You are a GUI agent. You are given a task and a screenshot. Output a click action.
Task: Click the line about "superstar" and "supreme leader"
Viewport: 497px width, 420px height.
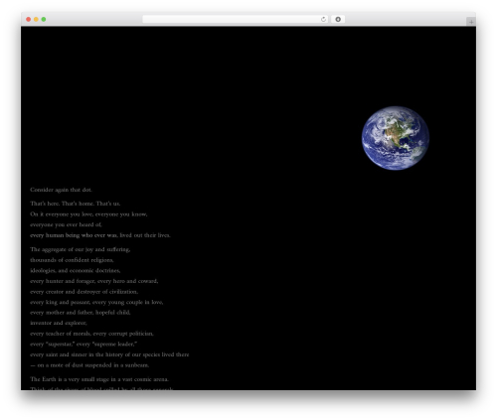tap(83, 344)
